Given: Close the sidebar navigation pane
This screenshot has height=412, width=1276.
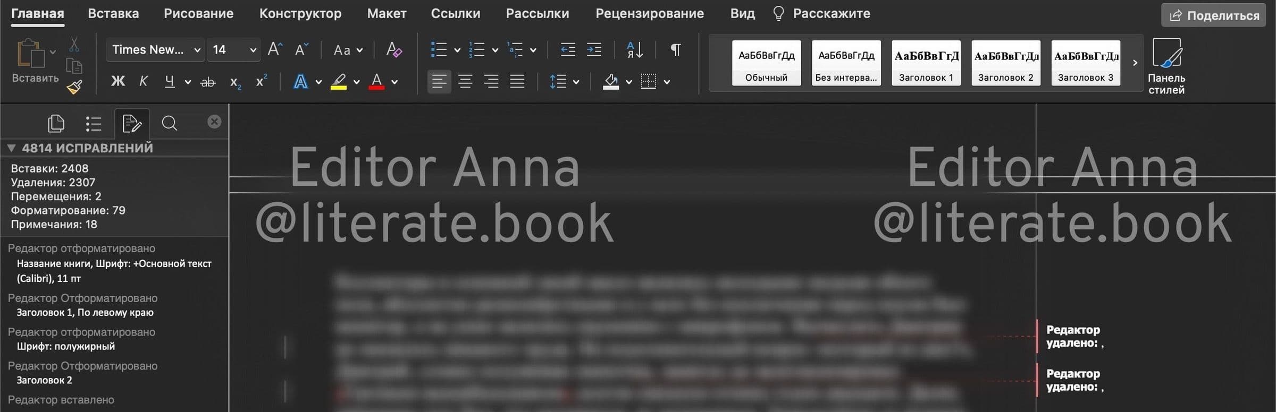Looking at the screenshot, I should 214,122.
